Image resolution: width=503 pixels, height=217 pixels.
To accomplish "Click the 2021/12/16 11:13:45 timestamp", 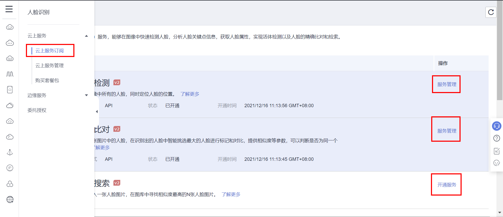I will (x=279, y=159).
